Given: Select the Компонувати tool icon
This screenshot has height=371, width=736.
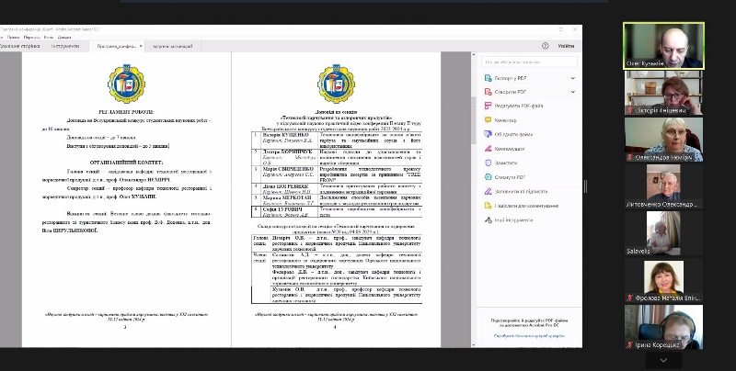Looking at the screenshot, I should pos(489,149).
